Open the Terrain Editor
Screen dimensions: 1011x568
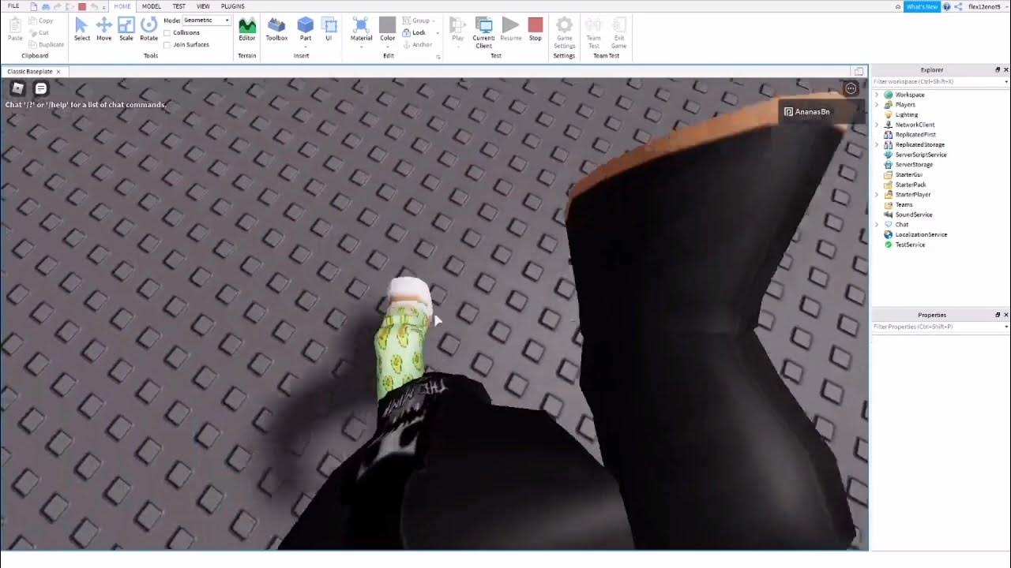[x=247, y=29]
